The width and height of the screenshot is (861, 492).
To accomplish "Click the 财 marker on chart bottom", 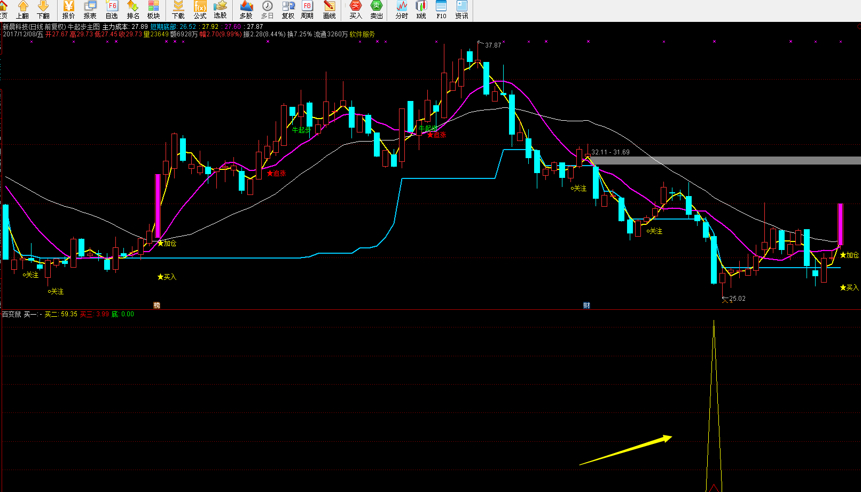I will (x=586, y=306).
